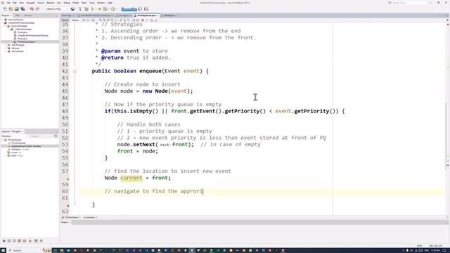Collapse the Source Packages node

click(6, 26)
